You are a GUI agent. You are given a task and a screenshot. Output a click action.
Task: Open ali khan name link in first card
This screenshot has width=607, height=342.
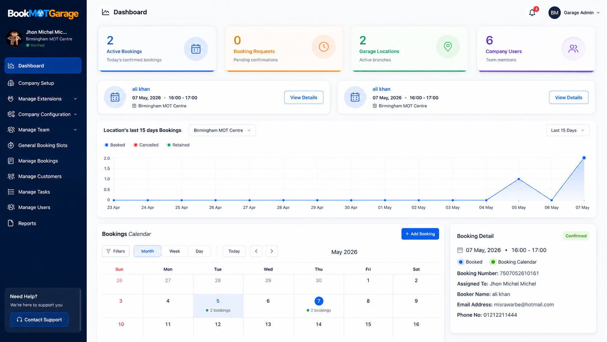[x=141, y=89]
